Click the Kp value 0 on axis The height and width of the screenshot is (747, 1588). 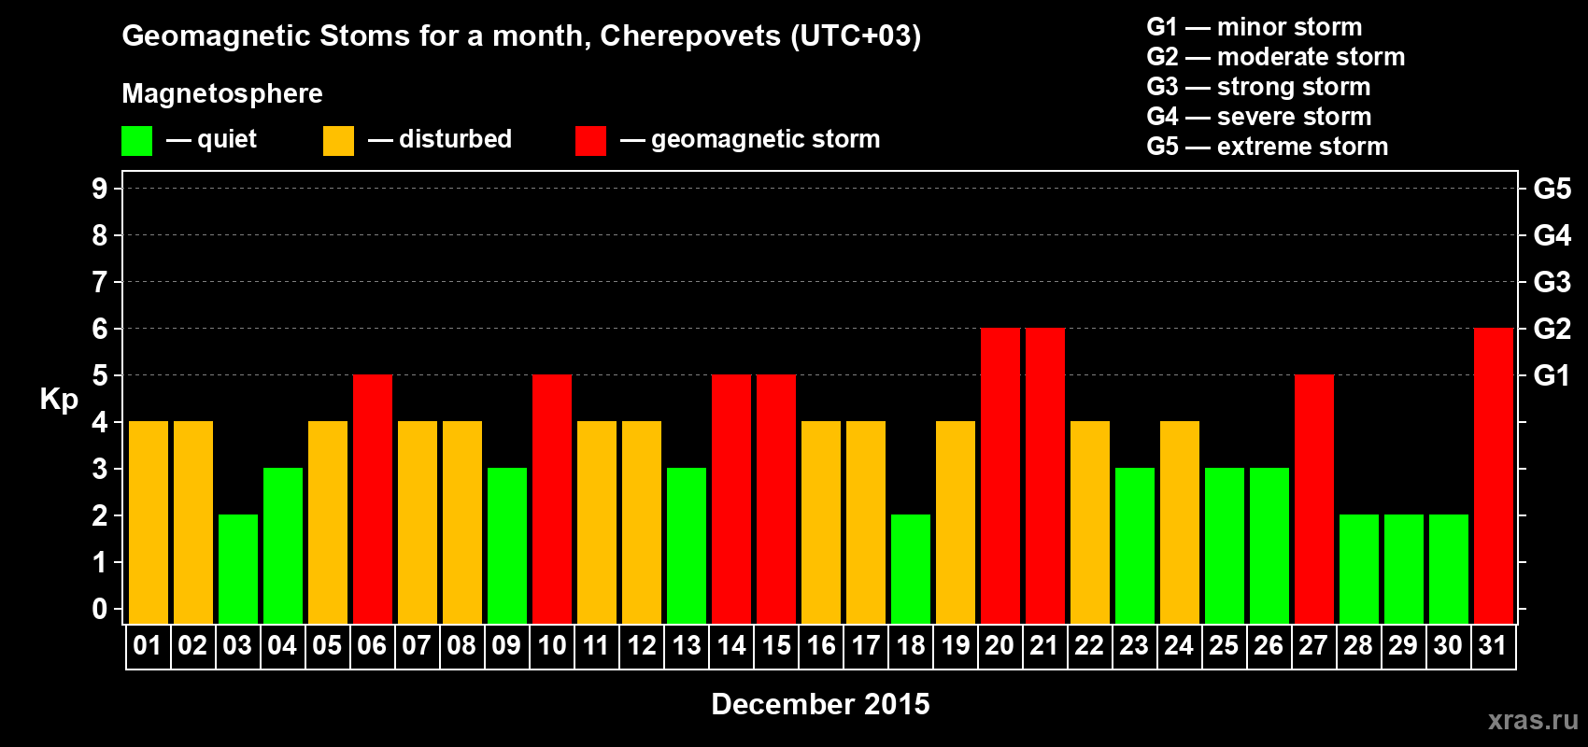[x=100, y=609]
